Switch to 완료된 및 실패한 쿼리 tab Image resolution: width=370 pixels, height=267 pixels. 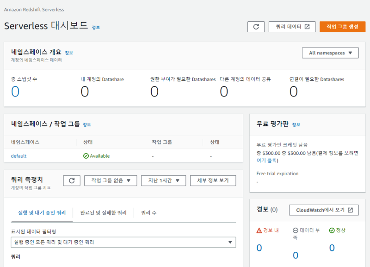(x=103, y=213)
